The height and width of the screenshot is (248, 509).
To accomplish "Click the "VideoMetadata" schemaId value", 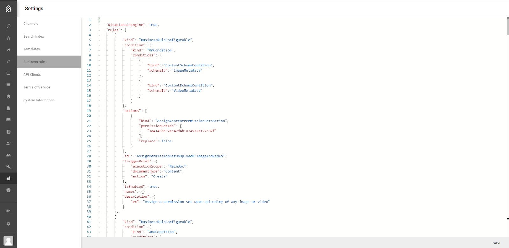I will 187,91.
